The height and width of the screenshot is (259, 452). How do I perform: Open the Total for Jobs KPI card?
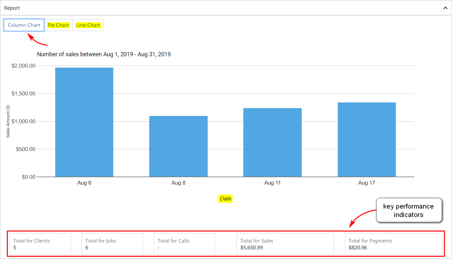112,244
